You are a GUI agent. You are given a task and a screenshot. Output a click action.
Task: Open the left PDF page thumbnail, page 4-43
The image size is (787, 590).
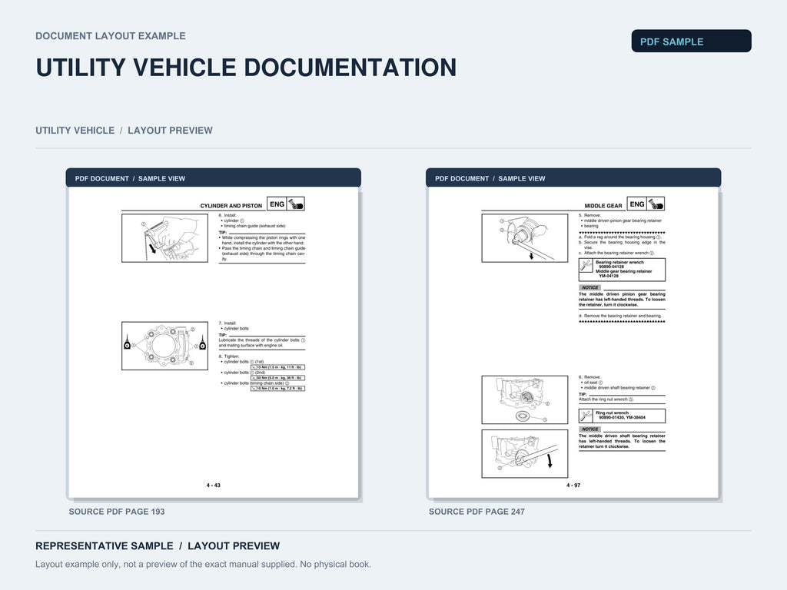click(x=214, y=342)
